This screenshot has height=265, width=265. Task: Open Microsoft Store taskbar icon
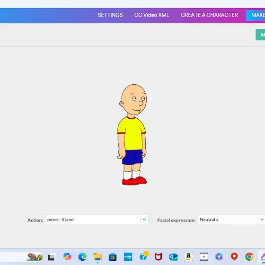(113, 257)
